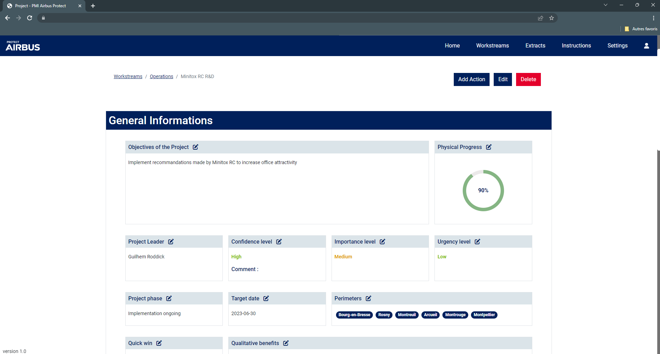Follow the Operations breadcrumb link
The image size is (660, 354).
[161, 76]
